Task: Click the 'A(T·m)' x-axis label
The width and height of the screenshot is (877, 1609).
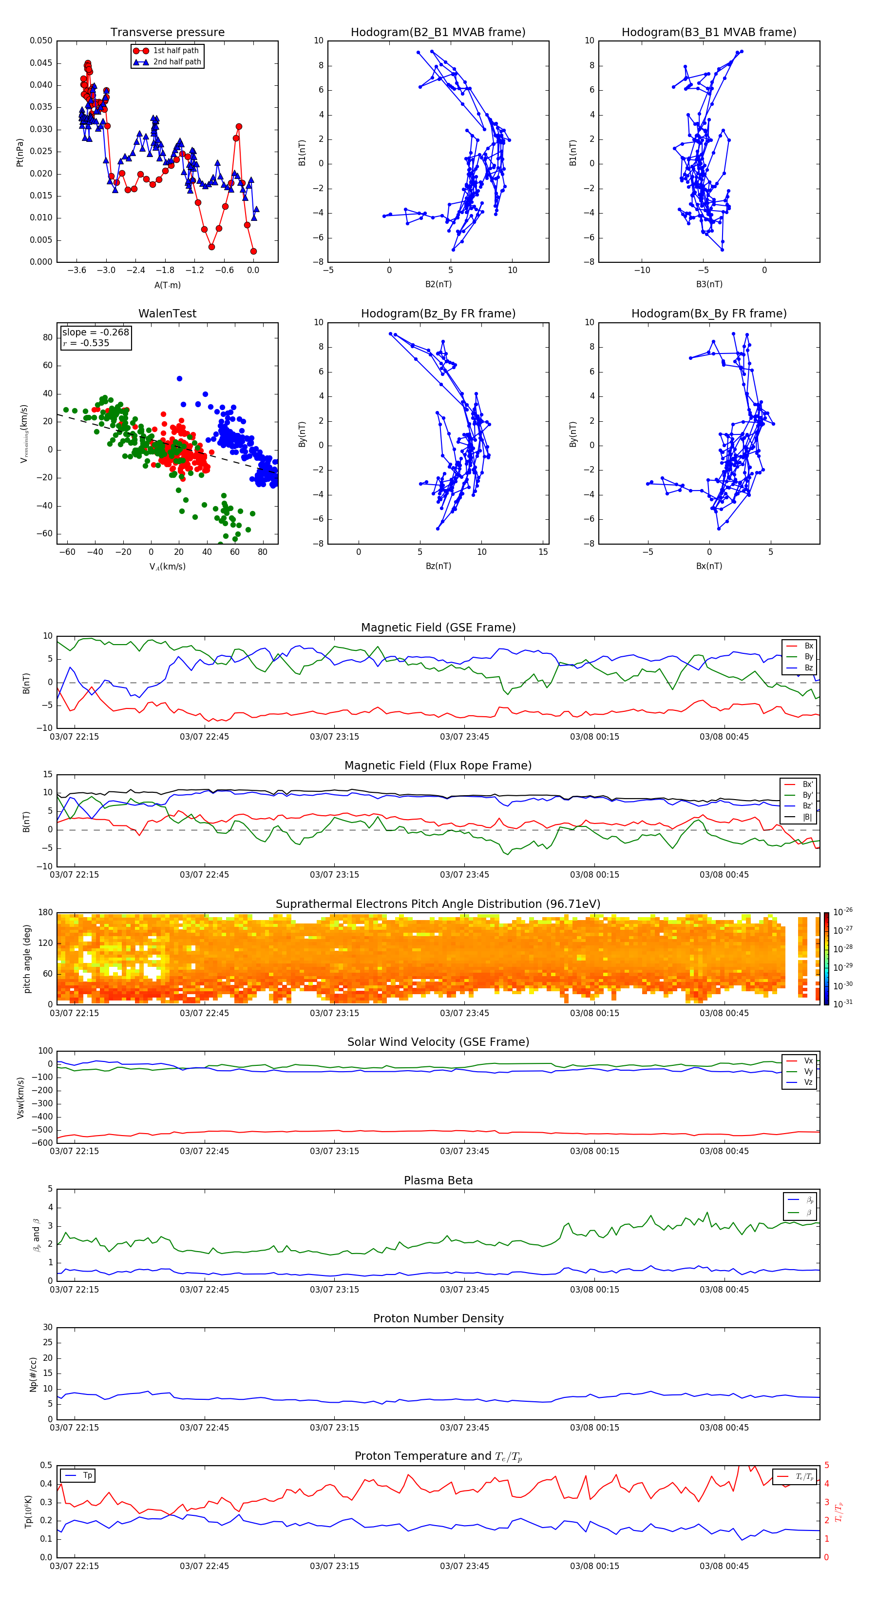Action: [x=167, y=285]
